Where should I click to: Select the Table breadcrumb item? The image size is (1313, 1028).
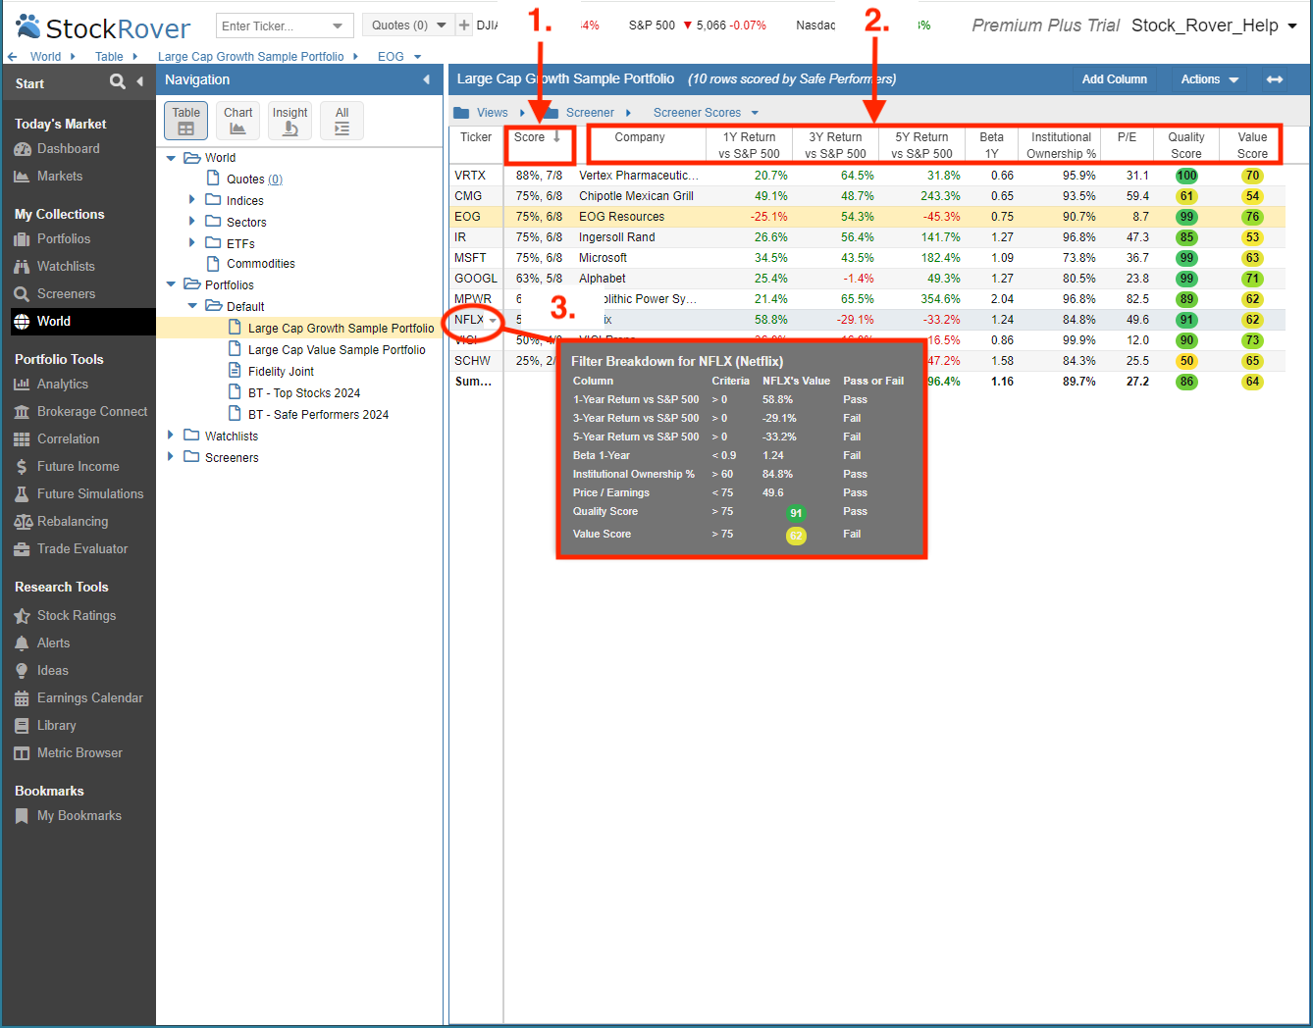click(109, 57)
